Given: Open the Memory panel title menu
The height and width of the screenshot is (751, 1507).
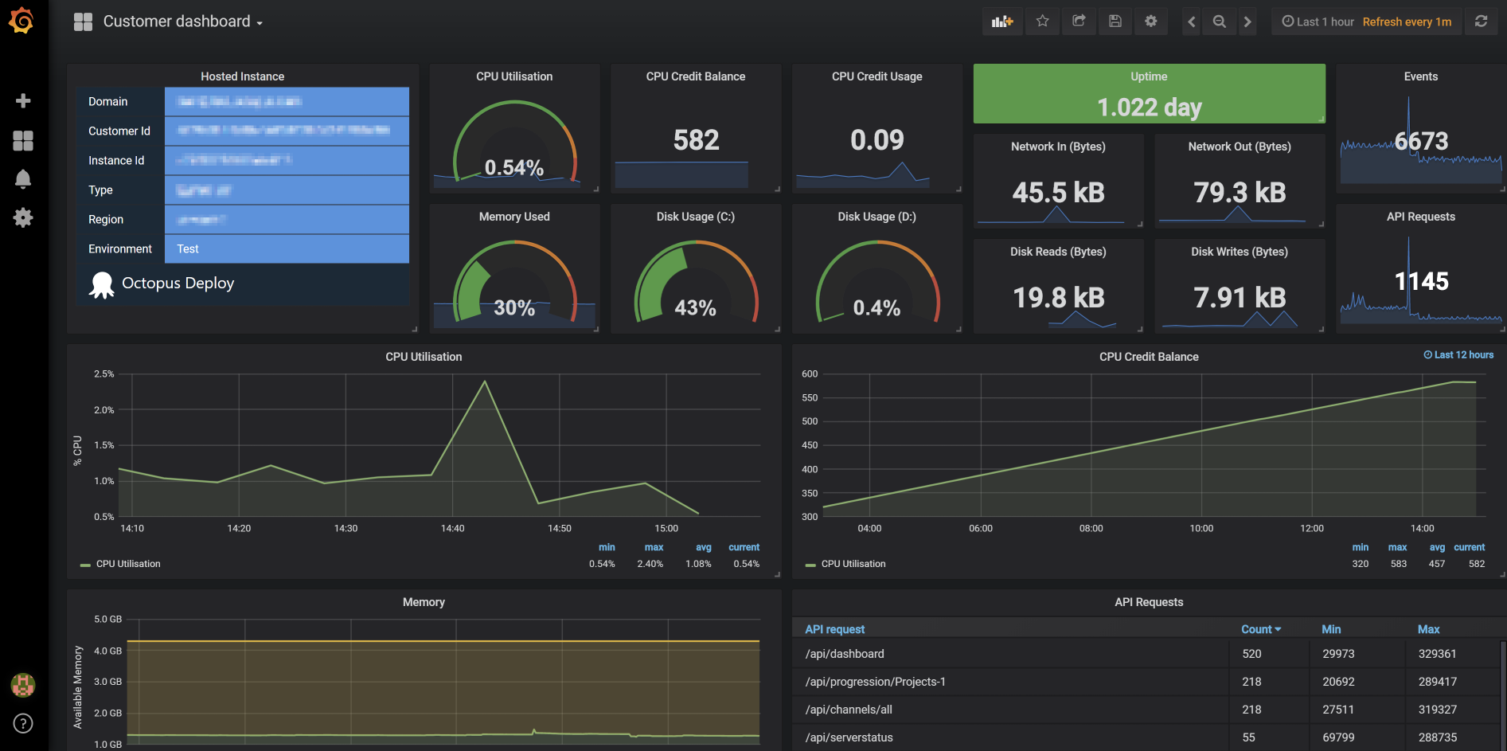Looking at the screenshot, I should [424, 602].
